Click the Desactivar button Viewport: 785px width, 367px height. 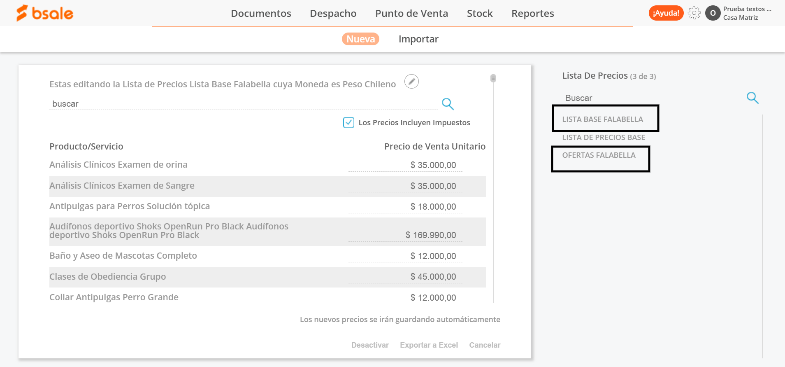(x=370, y=345)
